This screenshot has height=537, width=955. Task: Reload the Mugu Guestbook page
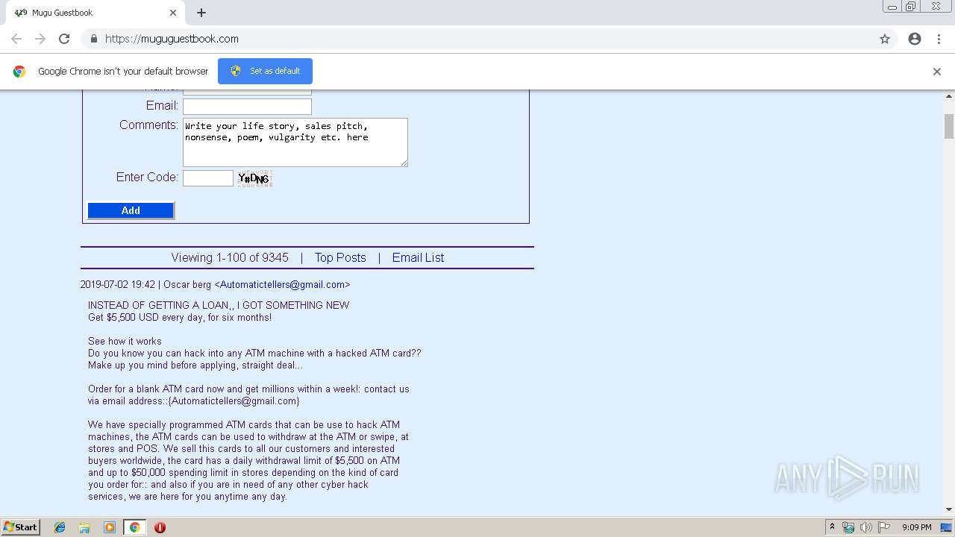click(x=64, y=39)
